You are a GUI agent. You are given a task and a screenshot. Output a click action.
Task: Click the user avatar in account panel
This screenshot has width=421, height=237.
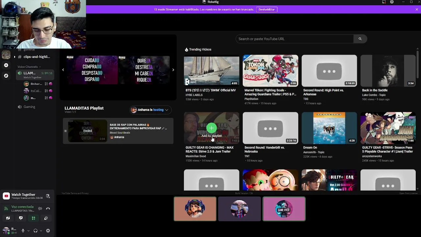[6, 230]
